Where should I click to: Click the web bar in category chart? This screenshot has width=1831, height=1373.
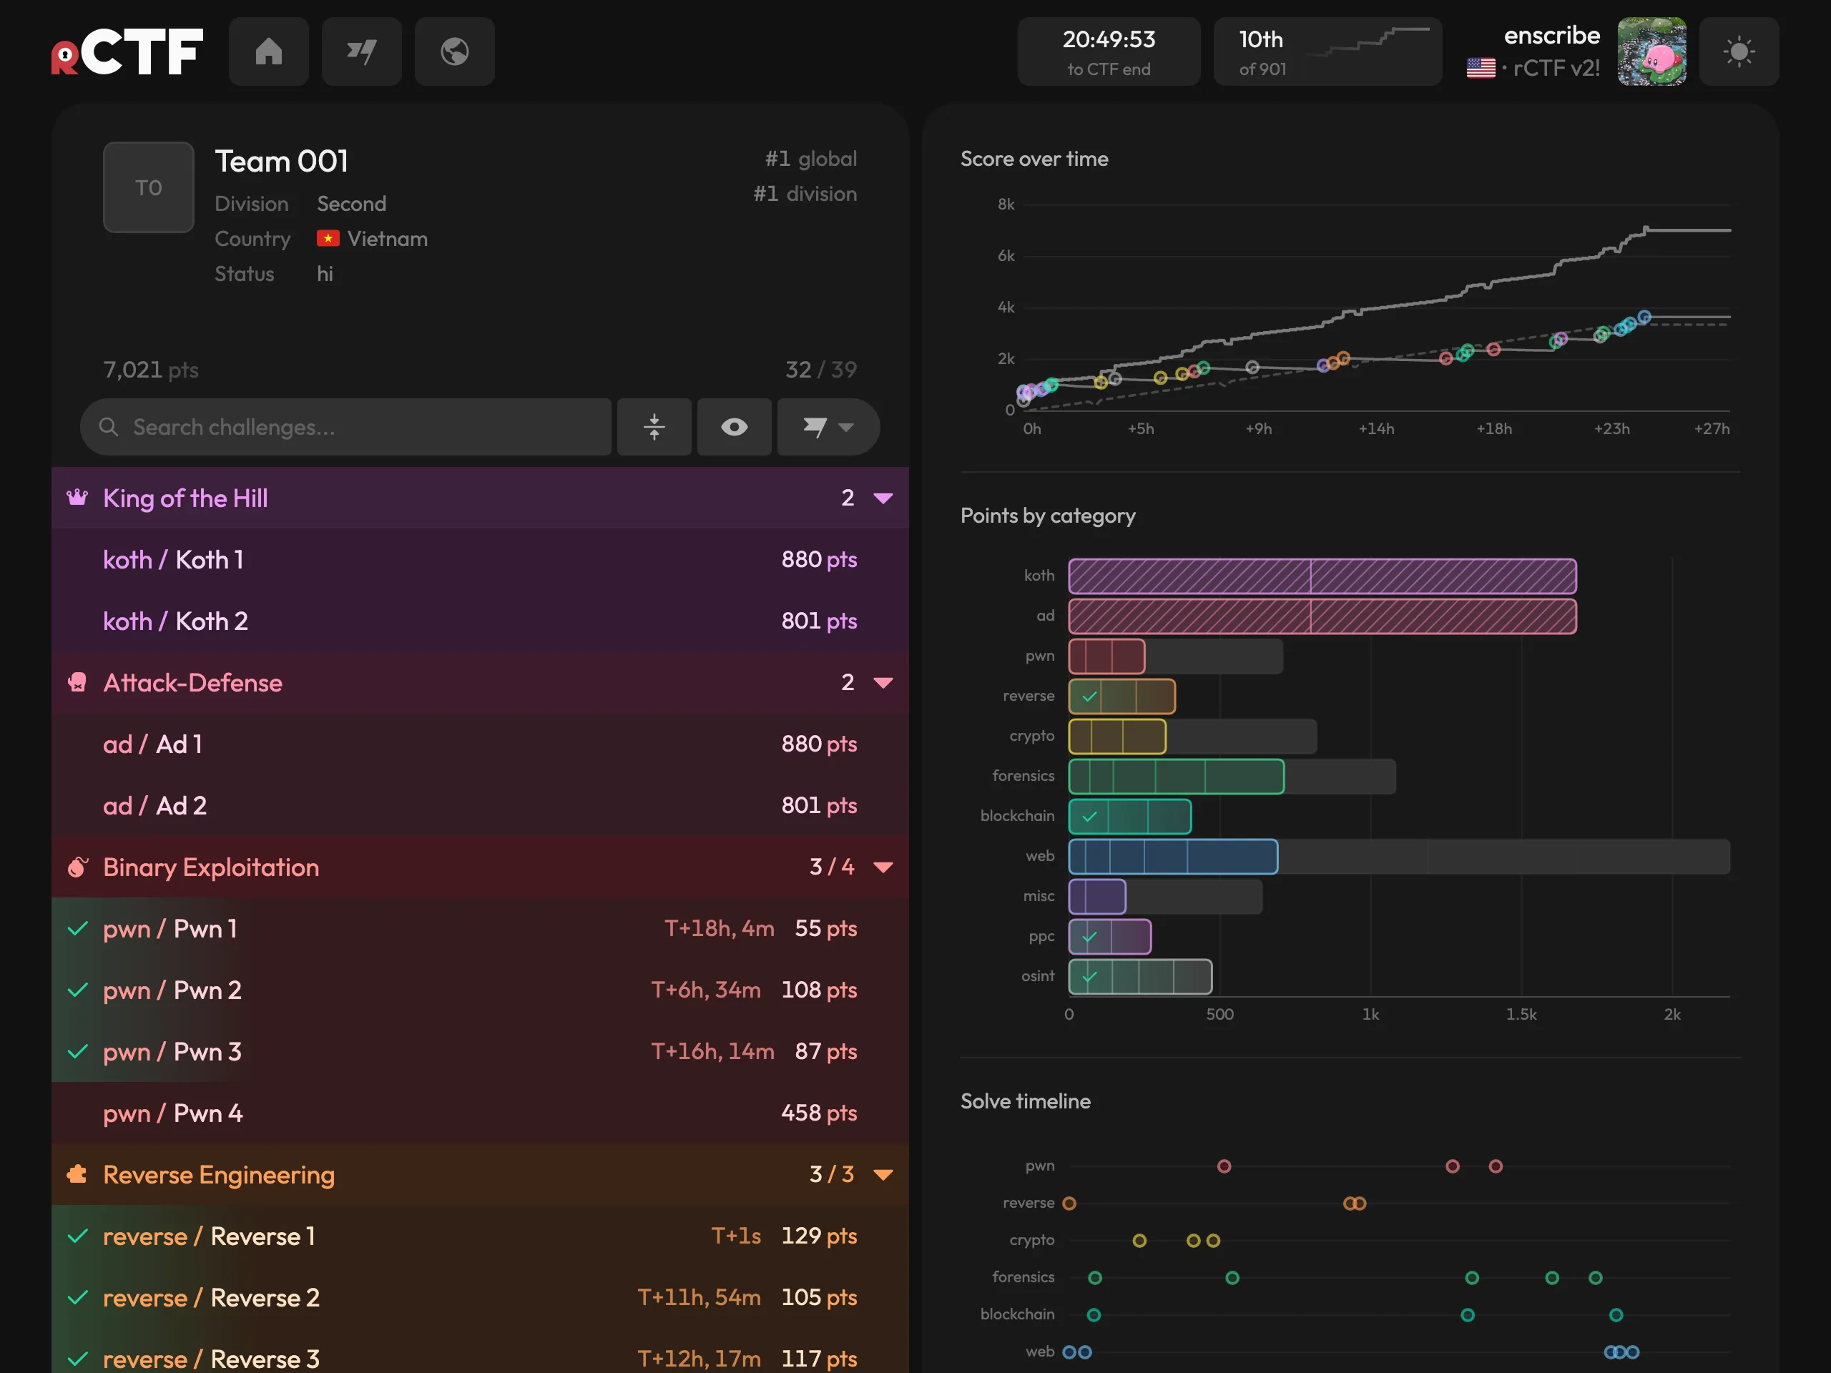tap(1173, 857)
